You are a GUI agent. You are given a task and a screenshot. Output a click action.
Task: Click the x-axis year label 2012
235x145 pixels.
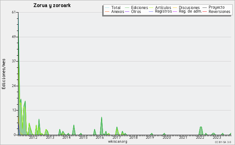click(x=33, y=138)
